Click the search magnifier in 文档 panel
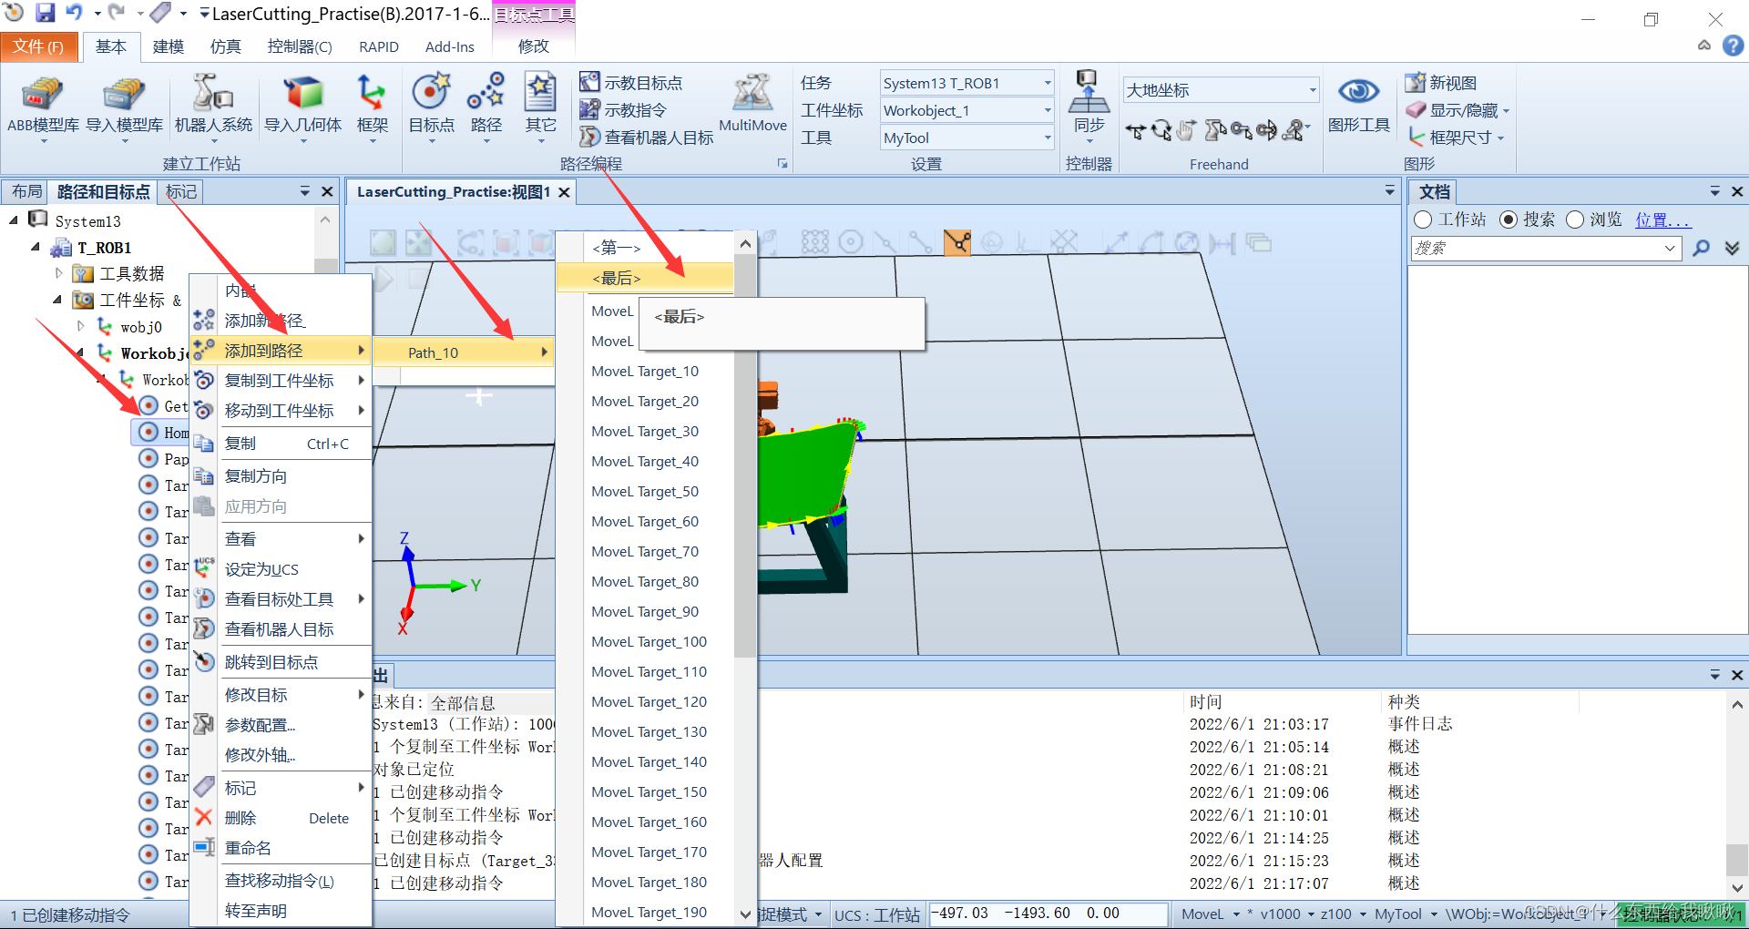1749x929 pixels. click(x=1701, y=248)
